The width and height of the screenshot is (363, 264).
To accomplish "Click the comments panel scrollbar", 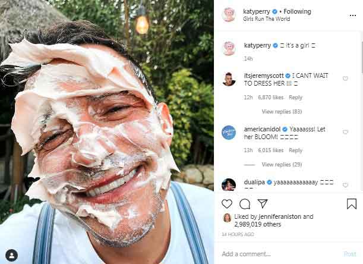I will click(361, 58).
